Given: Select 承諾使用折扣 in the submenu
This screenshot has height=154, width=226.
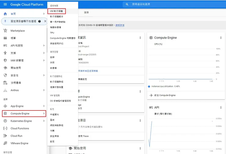Looking at the screenshot, I should [63, 44].
